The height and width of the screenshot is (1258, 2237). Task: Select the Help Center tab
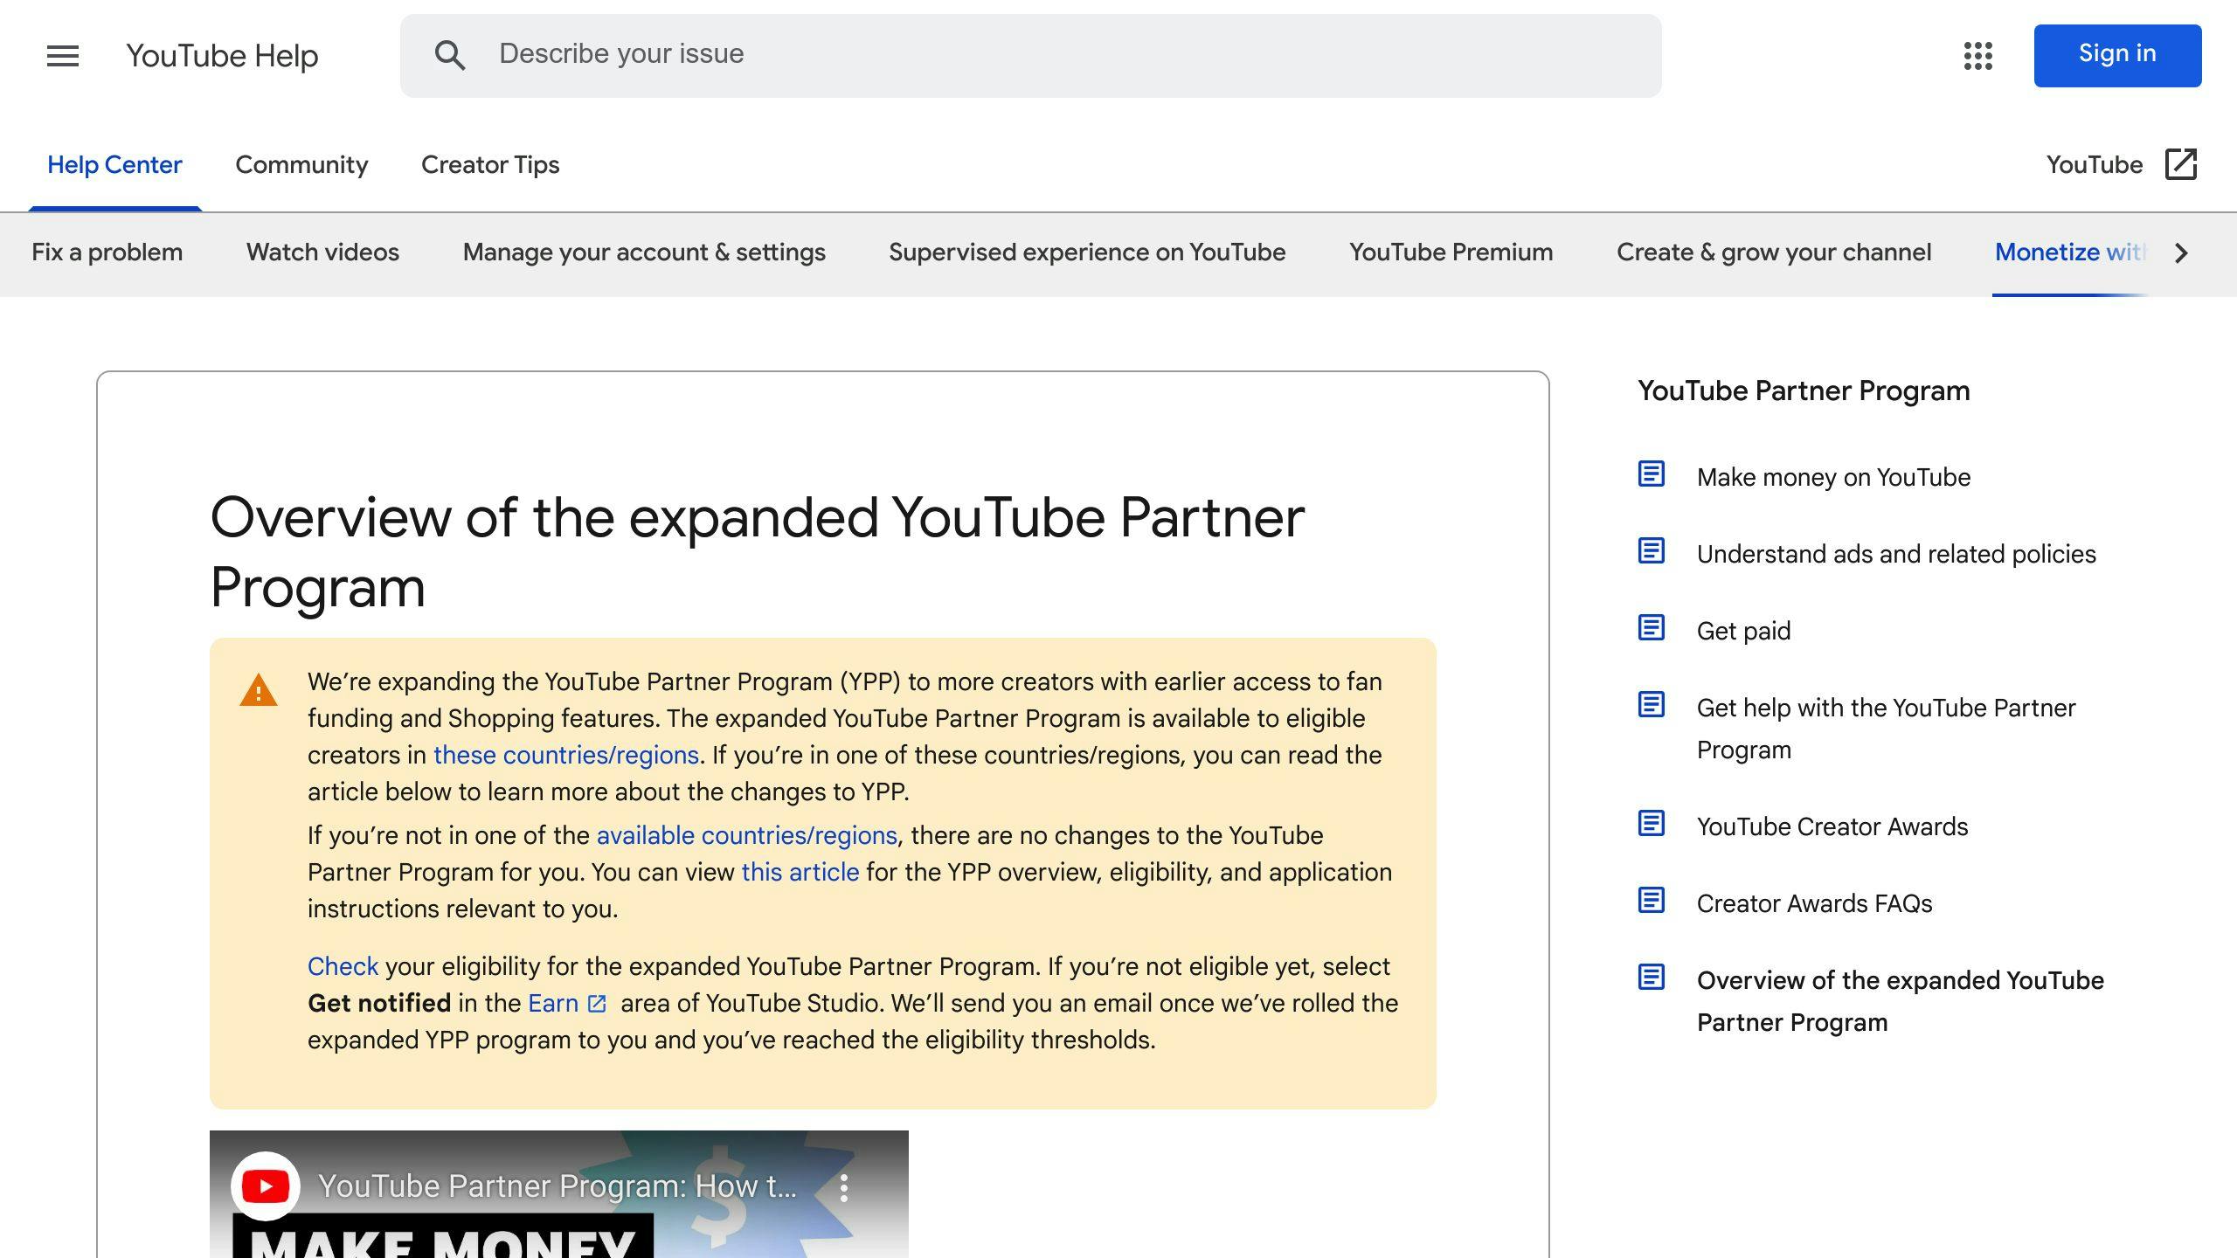pos(114,165)
